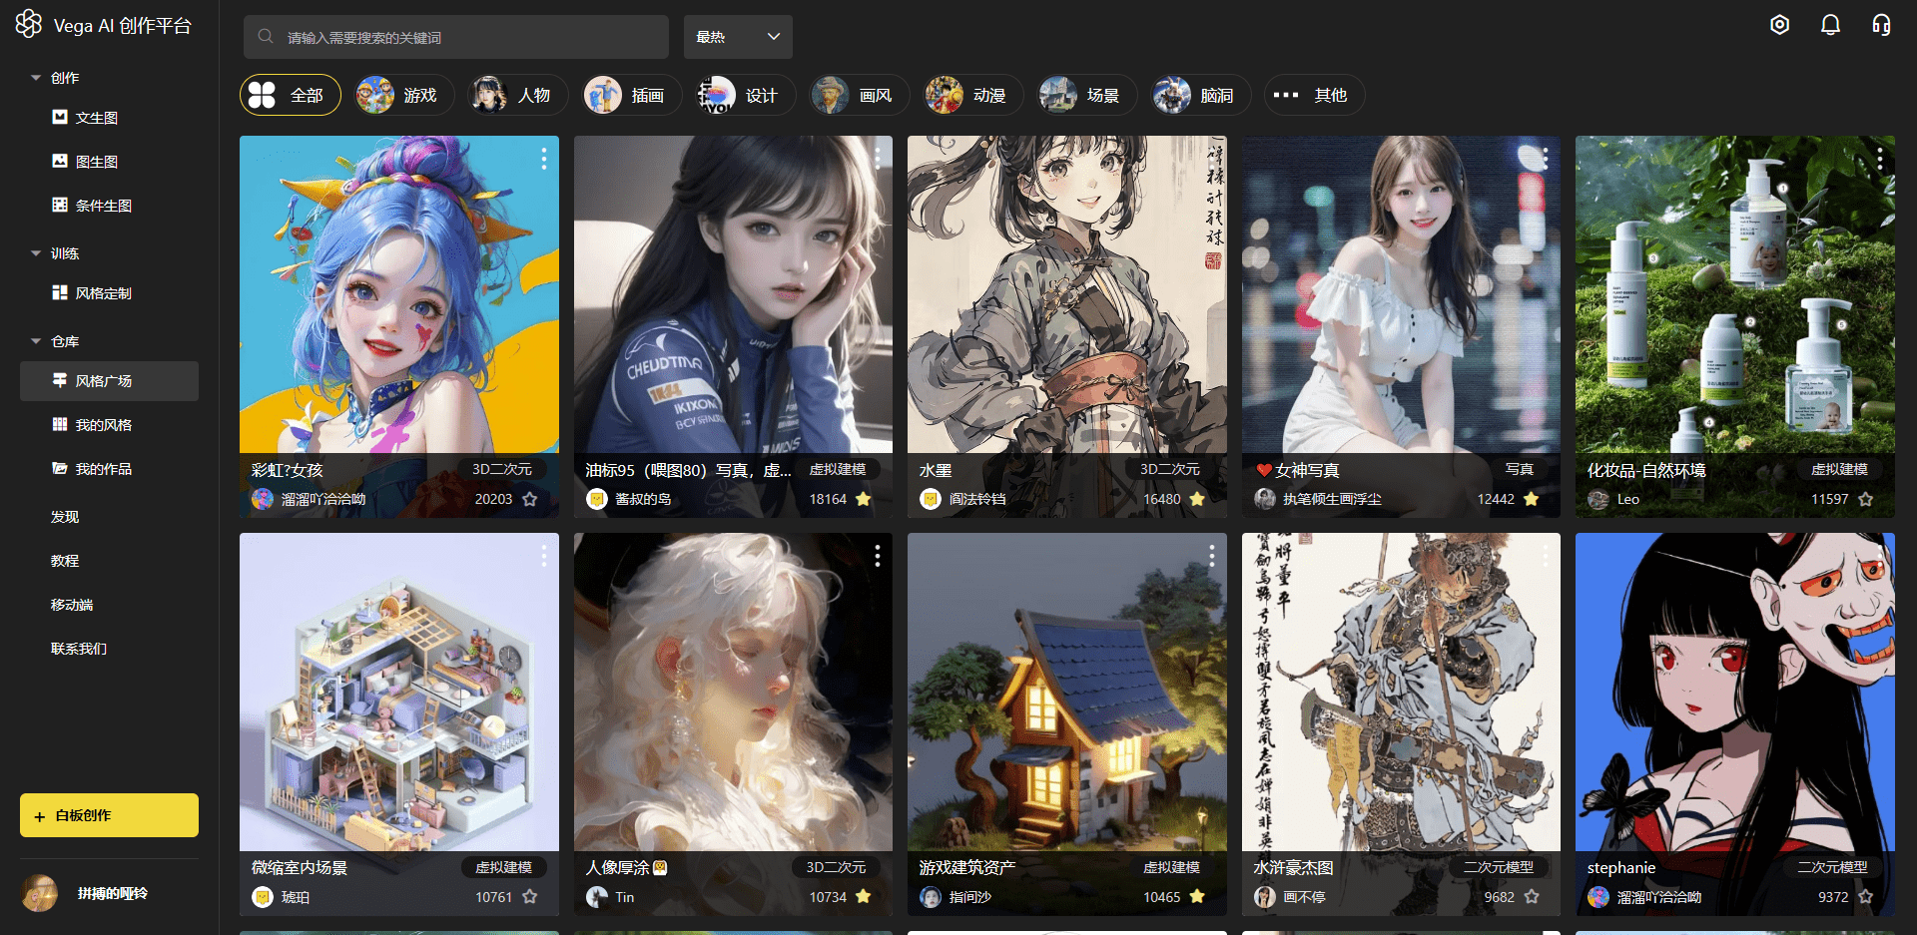The image size is (1917, 935).
Task: Click the keyword search input field
Action: click(456, 37)
